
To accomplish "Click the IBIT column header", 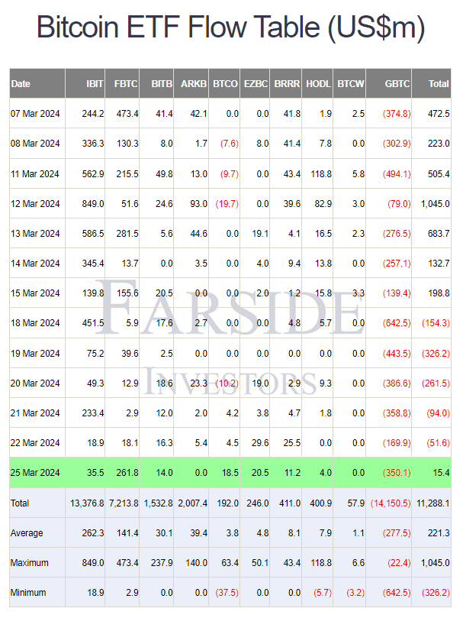I will coord(85,83).
